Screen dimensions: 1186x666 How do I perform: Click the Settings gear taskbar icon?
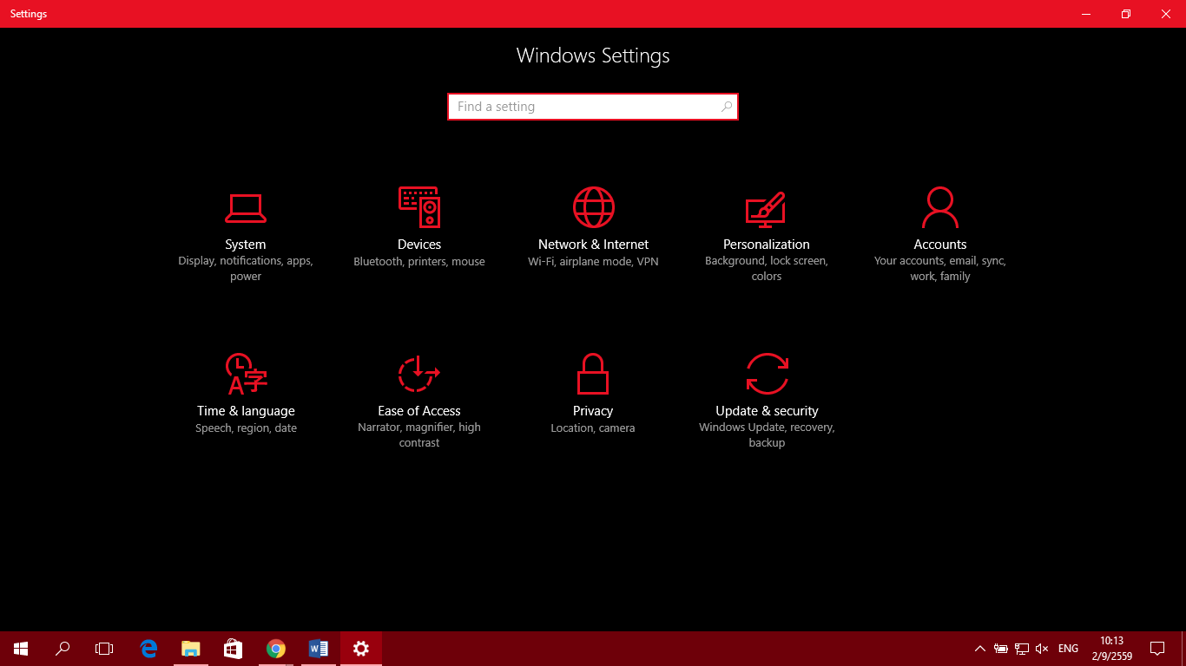[361, 649]
